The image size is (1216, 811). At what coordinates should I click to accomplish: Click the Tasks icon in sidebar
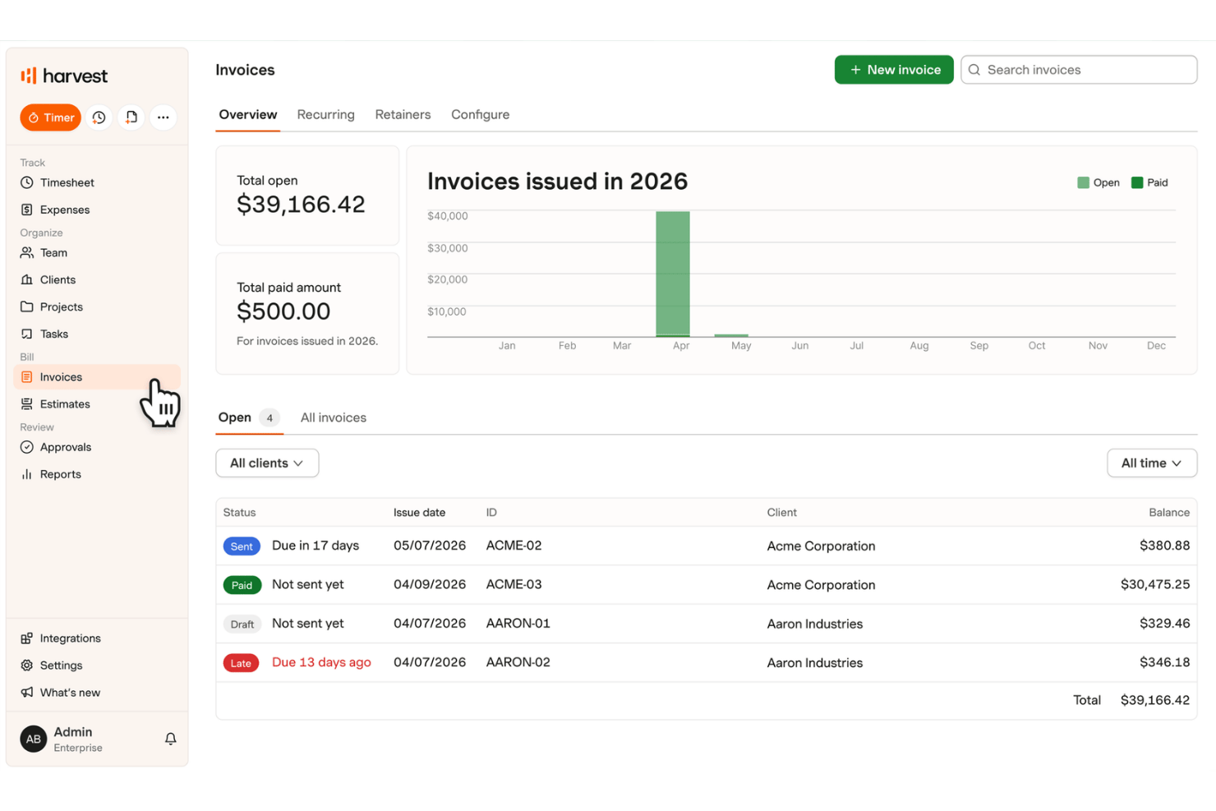(27, 334)
